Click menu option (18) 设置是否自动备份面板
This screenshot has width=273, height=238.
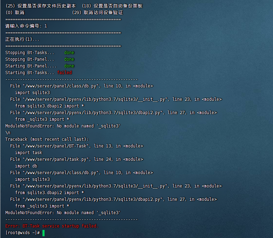[112, 6]
